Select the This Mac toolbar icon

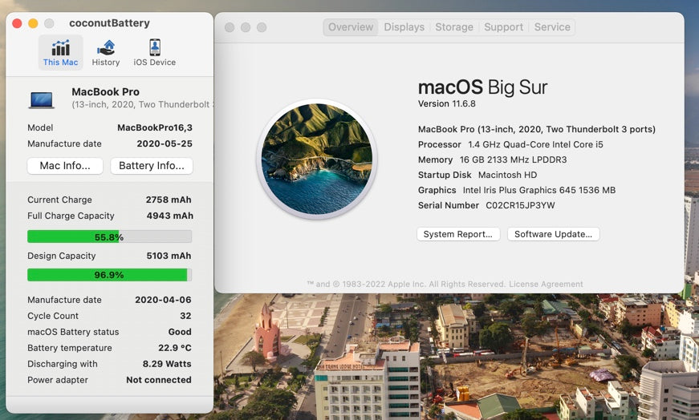click(x=60, y=52)
